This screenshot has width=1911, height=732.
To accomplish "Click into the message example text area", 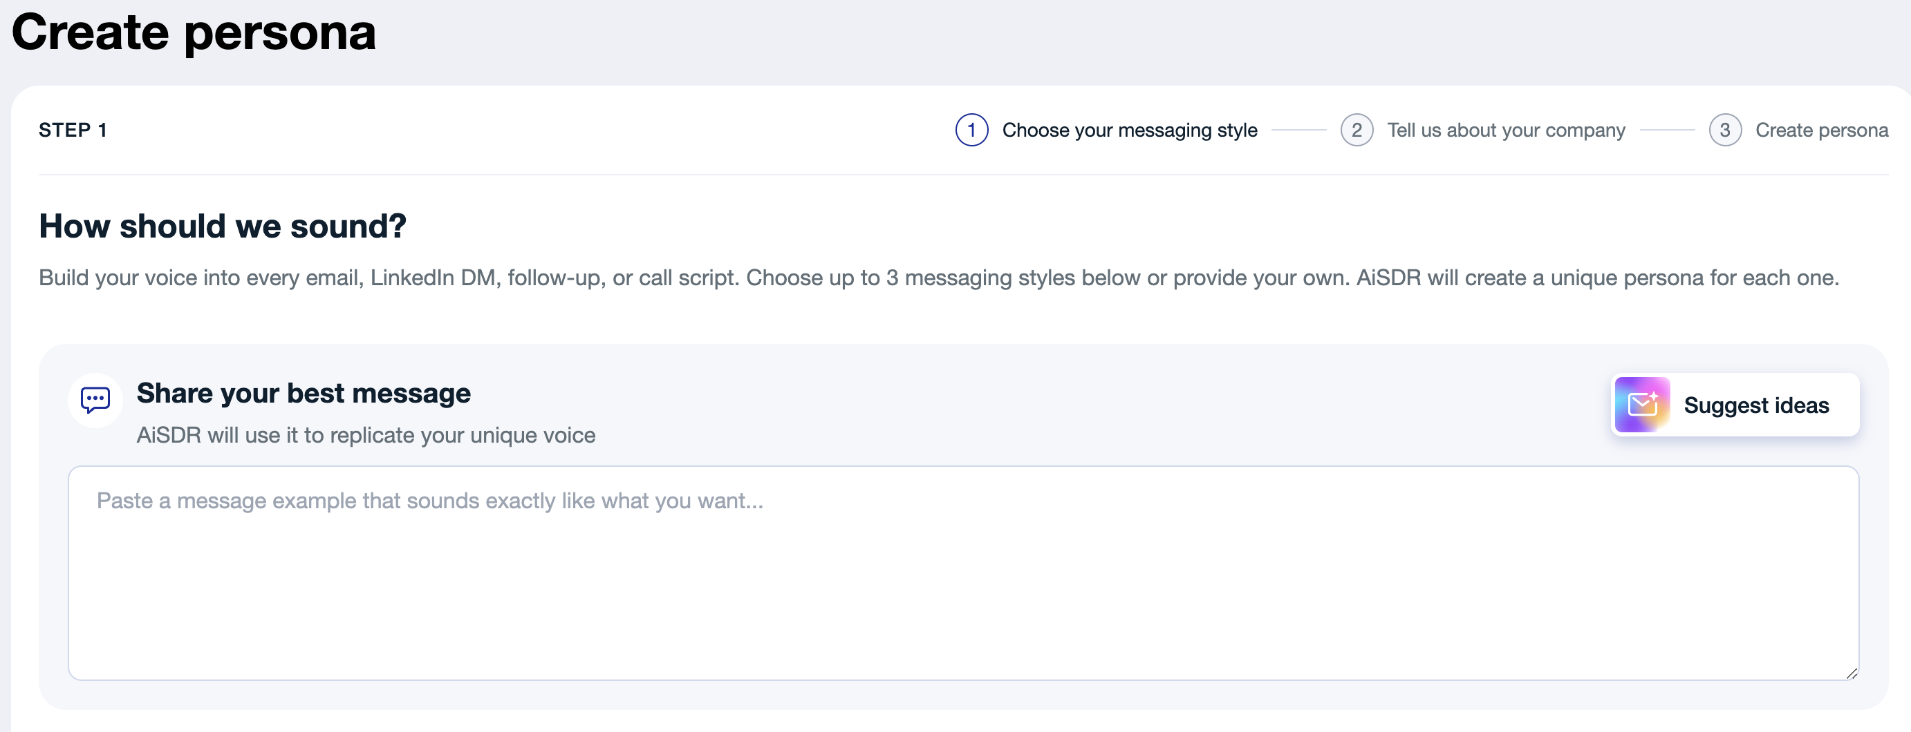I will pyautogui.click(x=963, y=572).
